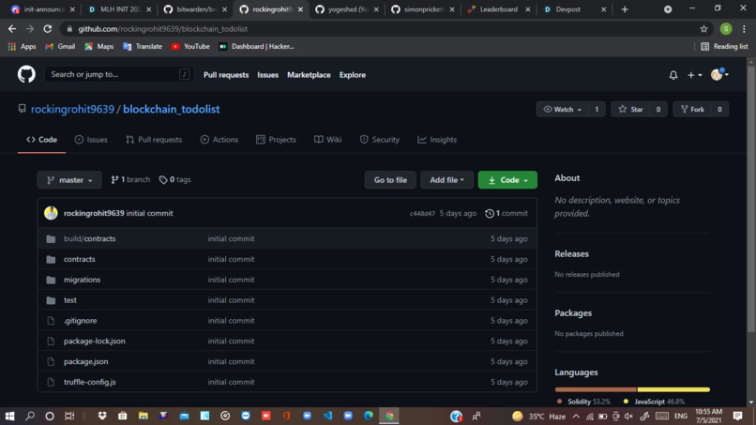This screenshot has width=756, height=425.
Task: Switch to the Devpost browser tab
Action: pyautogui.click(x=574, y=9)
